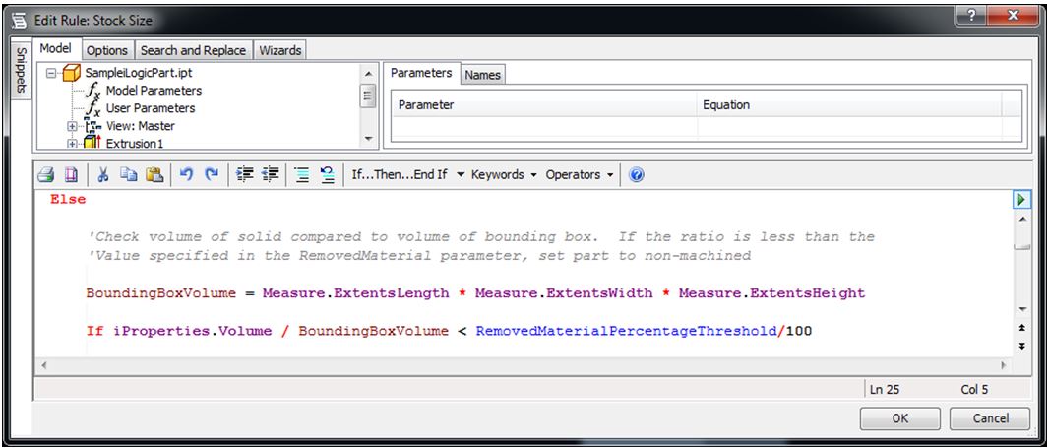This screenshot has height=448, width=1048.
Task: Click the Copy icon in the toolbar
Action: (x=128, y=175)
